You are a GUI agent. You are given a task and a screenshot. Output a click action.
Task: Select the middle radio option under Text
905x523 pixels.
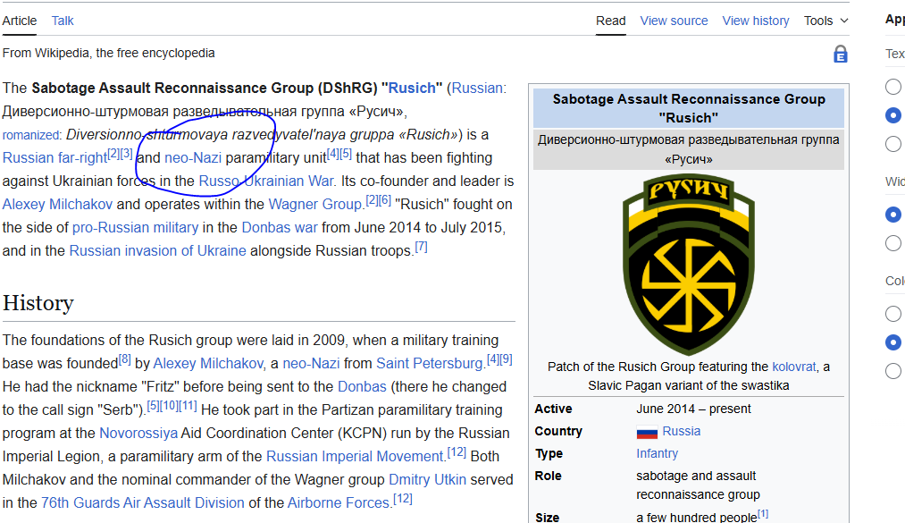[x=892, y=115]
